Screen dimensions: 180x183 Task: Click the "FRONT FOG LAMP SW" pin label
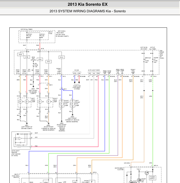coord(133,71)
